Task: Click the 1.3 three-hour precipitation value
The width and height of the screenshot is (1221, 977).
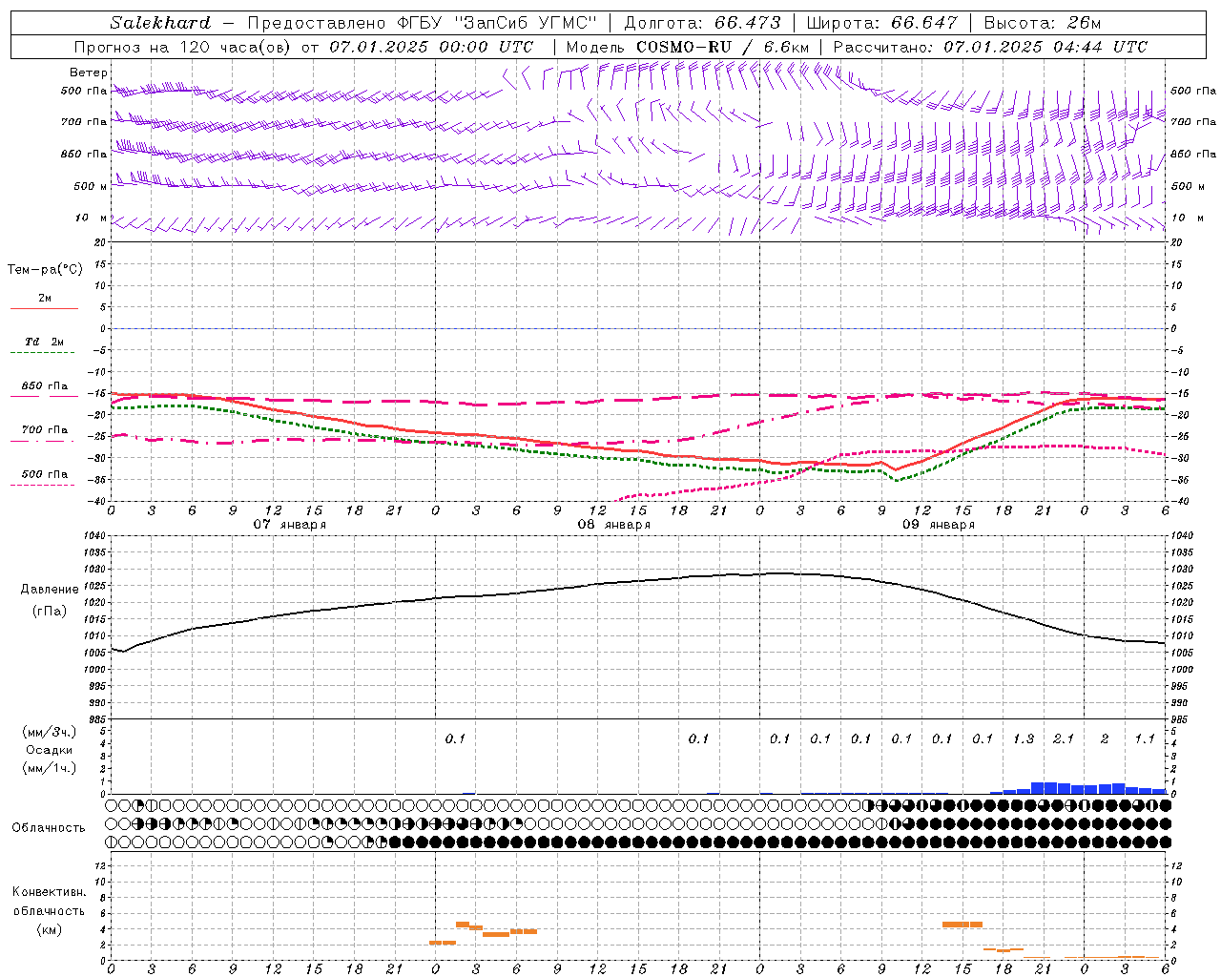Action: [x=1024, y=739]
